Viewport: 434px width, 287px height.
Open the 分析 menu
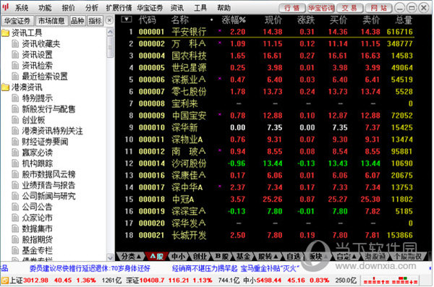[x=92, y=8]
